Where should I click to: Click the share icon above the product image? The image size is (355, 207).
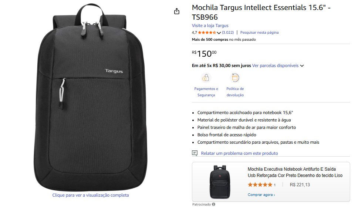(177, 11)
